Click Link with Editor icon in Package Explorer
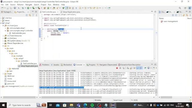Screen dimensions: 192x108 30,15
